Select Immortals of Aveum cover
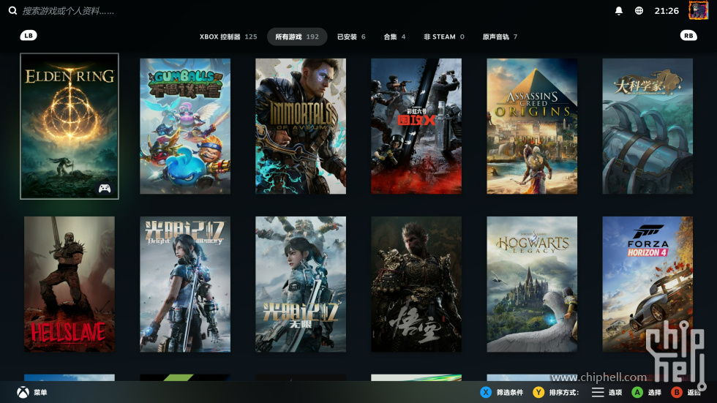The height and width of the screenshot is (403, 717). point(301,126)
